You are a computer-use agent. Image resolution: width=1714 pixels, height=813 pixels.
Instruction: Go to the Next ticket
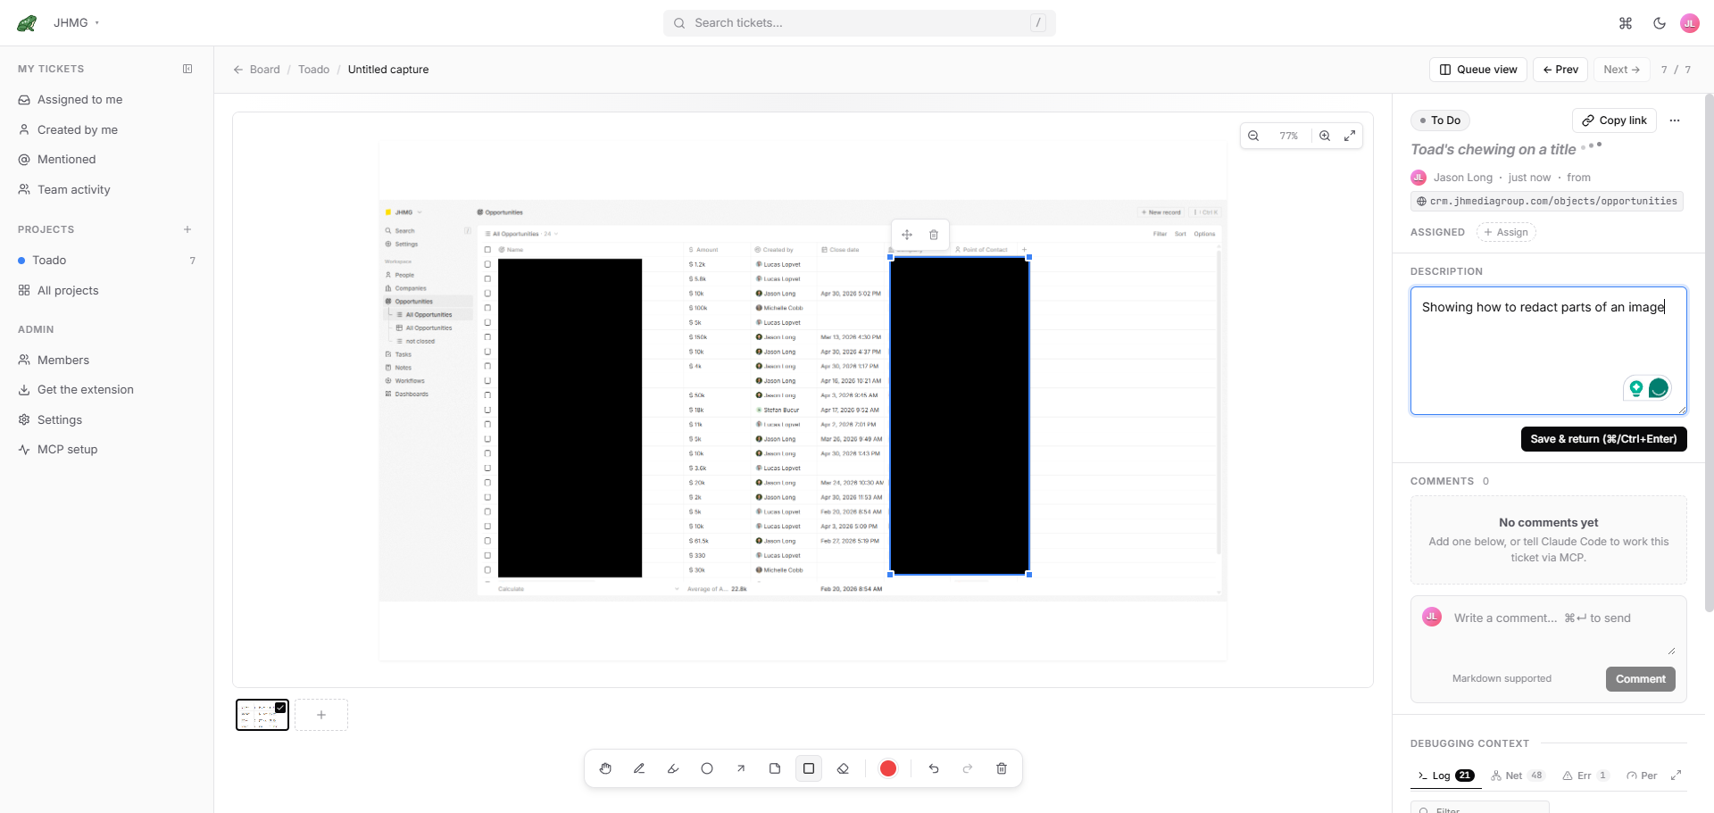(x=1621, y=70)
